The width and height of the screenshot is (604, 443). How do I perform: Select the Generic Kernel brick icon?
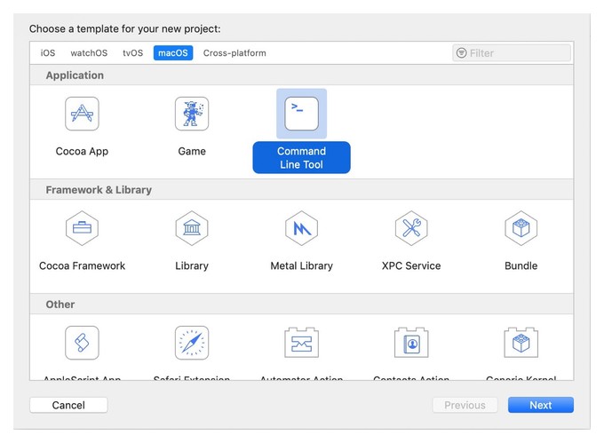click(x=521, y=343)
